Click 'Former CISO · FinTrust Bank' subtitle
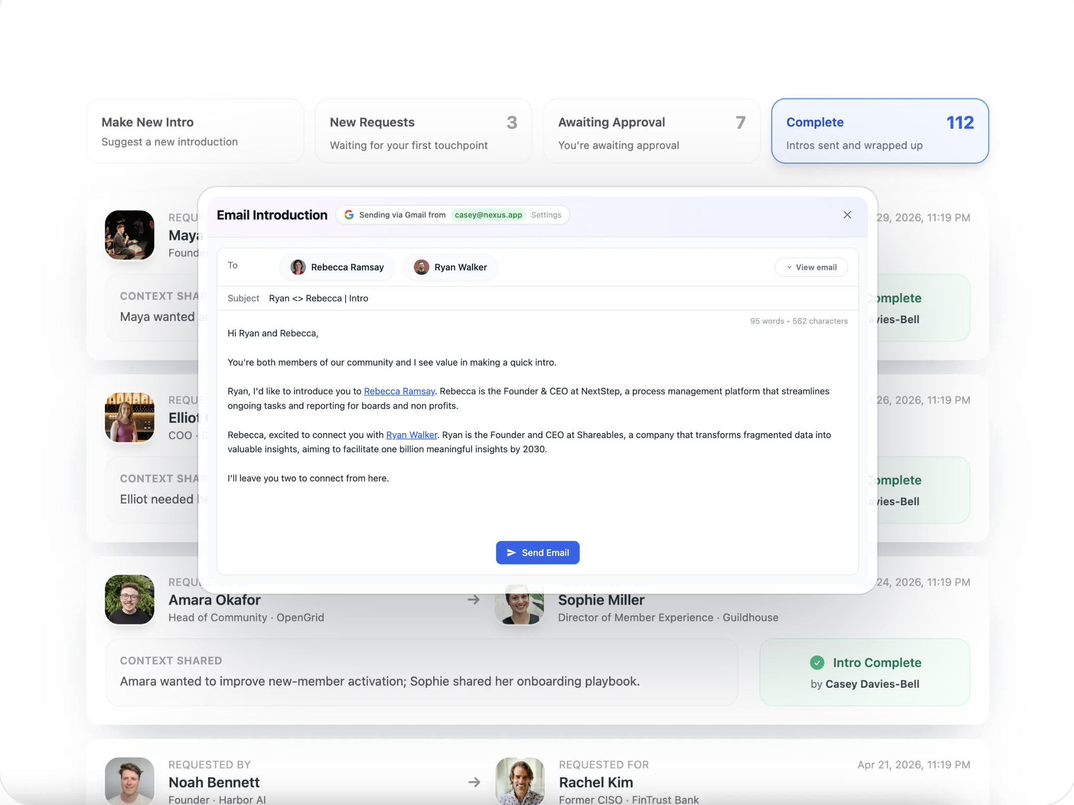Image resolution: width=1074 pixels, height=805 pixels. click(628, 800)
